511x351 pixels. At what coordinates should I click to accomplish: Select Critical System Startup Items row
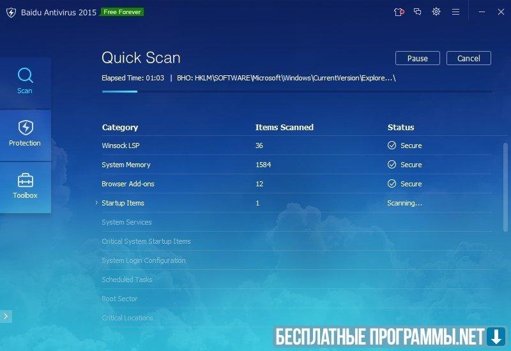pos(296,241)
